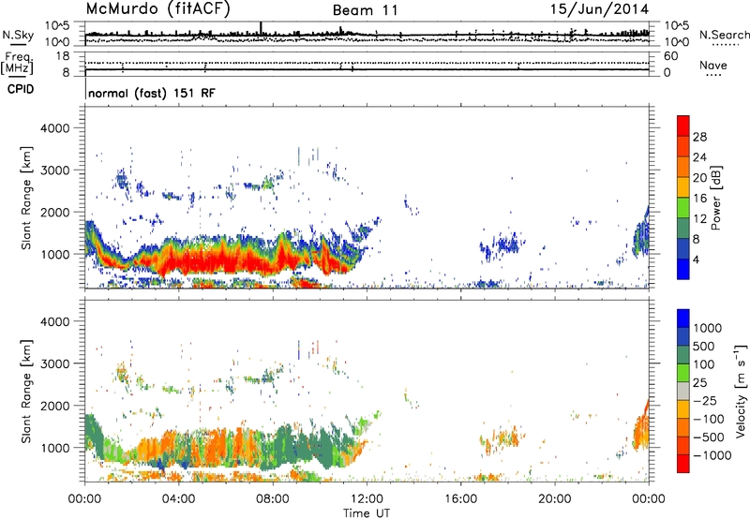This screenshot has height=519, width=750.
Task: Click the 16:00 time tick label
Action: (460, 499)
